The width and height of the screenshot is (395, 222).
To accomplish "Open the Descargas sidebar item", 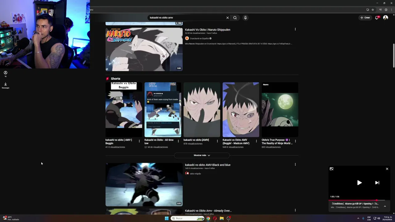I will pyautogui.click(x=6, y=85).
